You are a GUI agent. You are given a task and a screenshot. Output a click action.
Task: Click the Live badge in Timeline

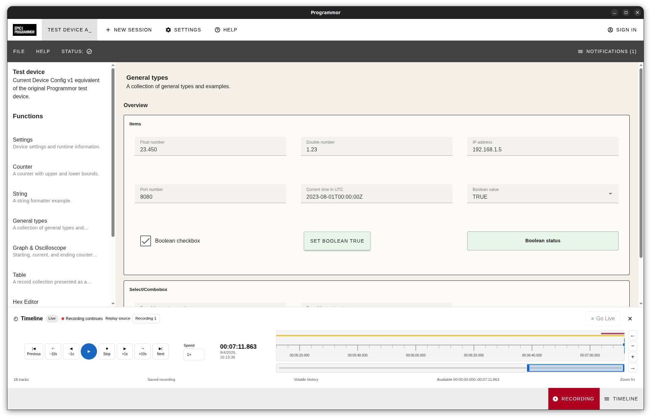tap(52, 318)
